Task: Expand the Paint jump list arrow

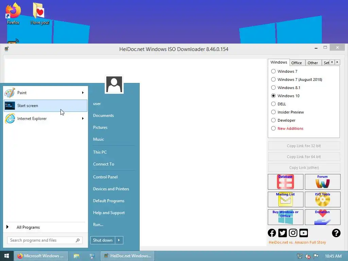Action: click(83, 92)
